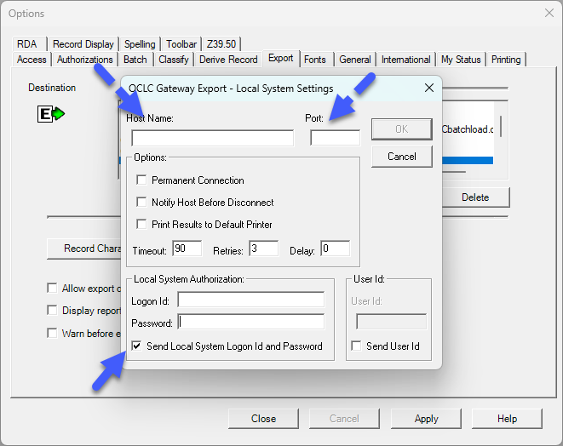
Task: Close the Local System Settings dialog
Action: click(429, 88)
